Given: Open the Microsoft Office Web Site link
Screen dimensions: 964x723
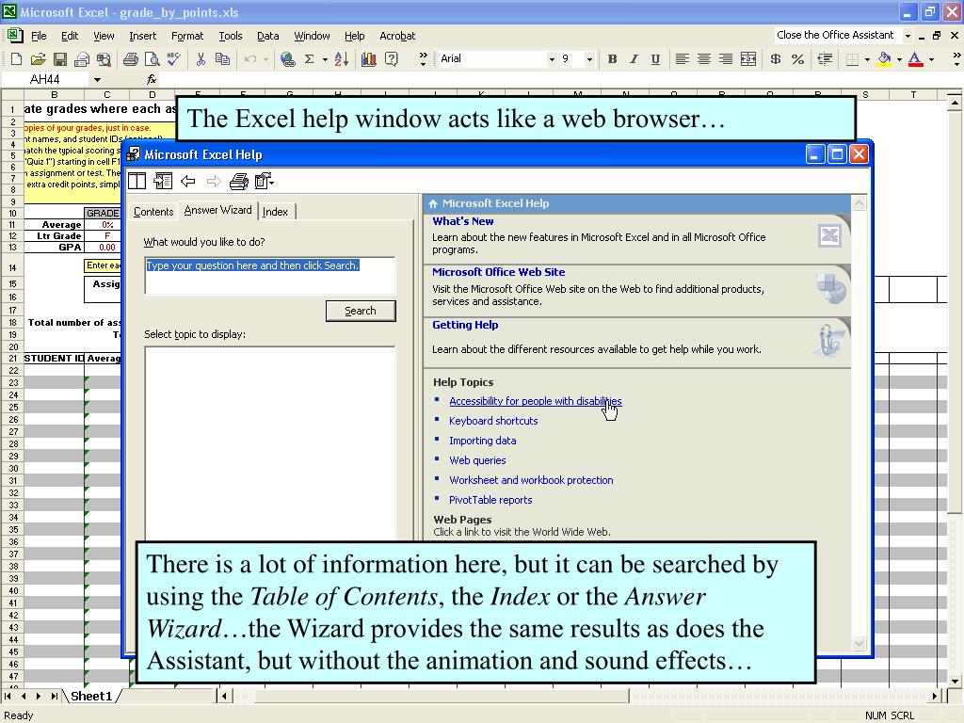Looking at the screenshot, I should click(499, 272).
